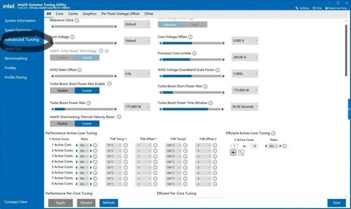
Task: Open Settings wrench in title bar
Action: [302, 8]
